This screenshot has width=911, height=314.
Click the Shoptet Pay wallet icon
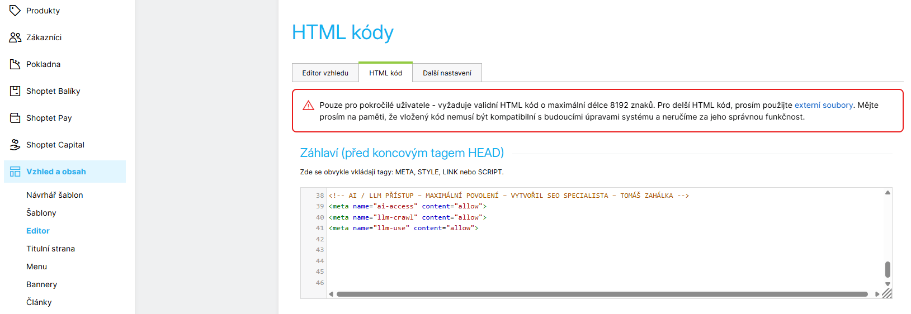coord(15,118)
